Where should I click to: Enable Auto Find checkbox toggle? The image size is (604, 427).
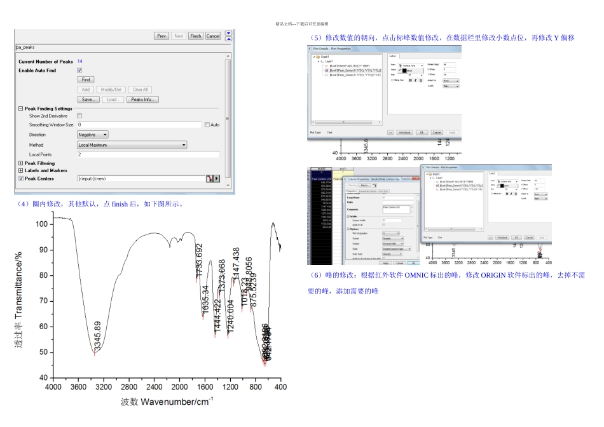(79, 71)
